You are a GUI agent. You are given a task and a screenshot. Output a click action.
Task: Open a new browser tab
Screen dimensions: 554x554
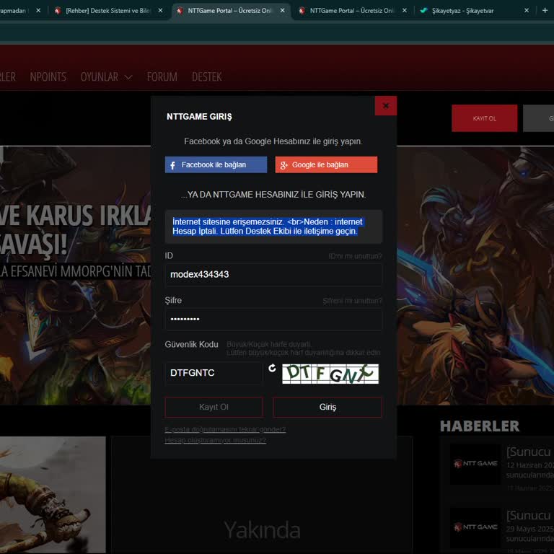(545, 11)
